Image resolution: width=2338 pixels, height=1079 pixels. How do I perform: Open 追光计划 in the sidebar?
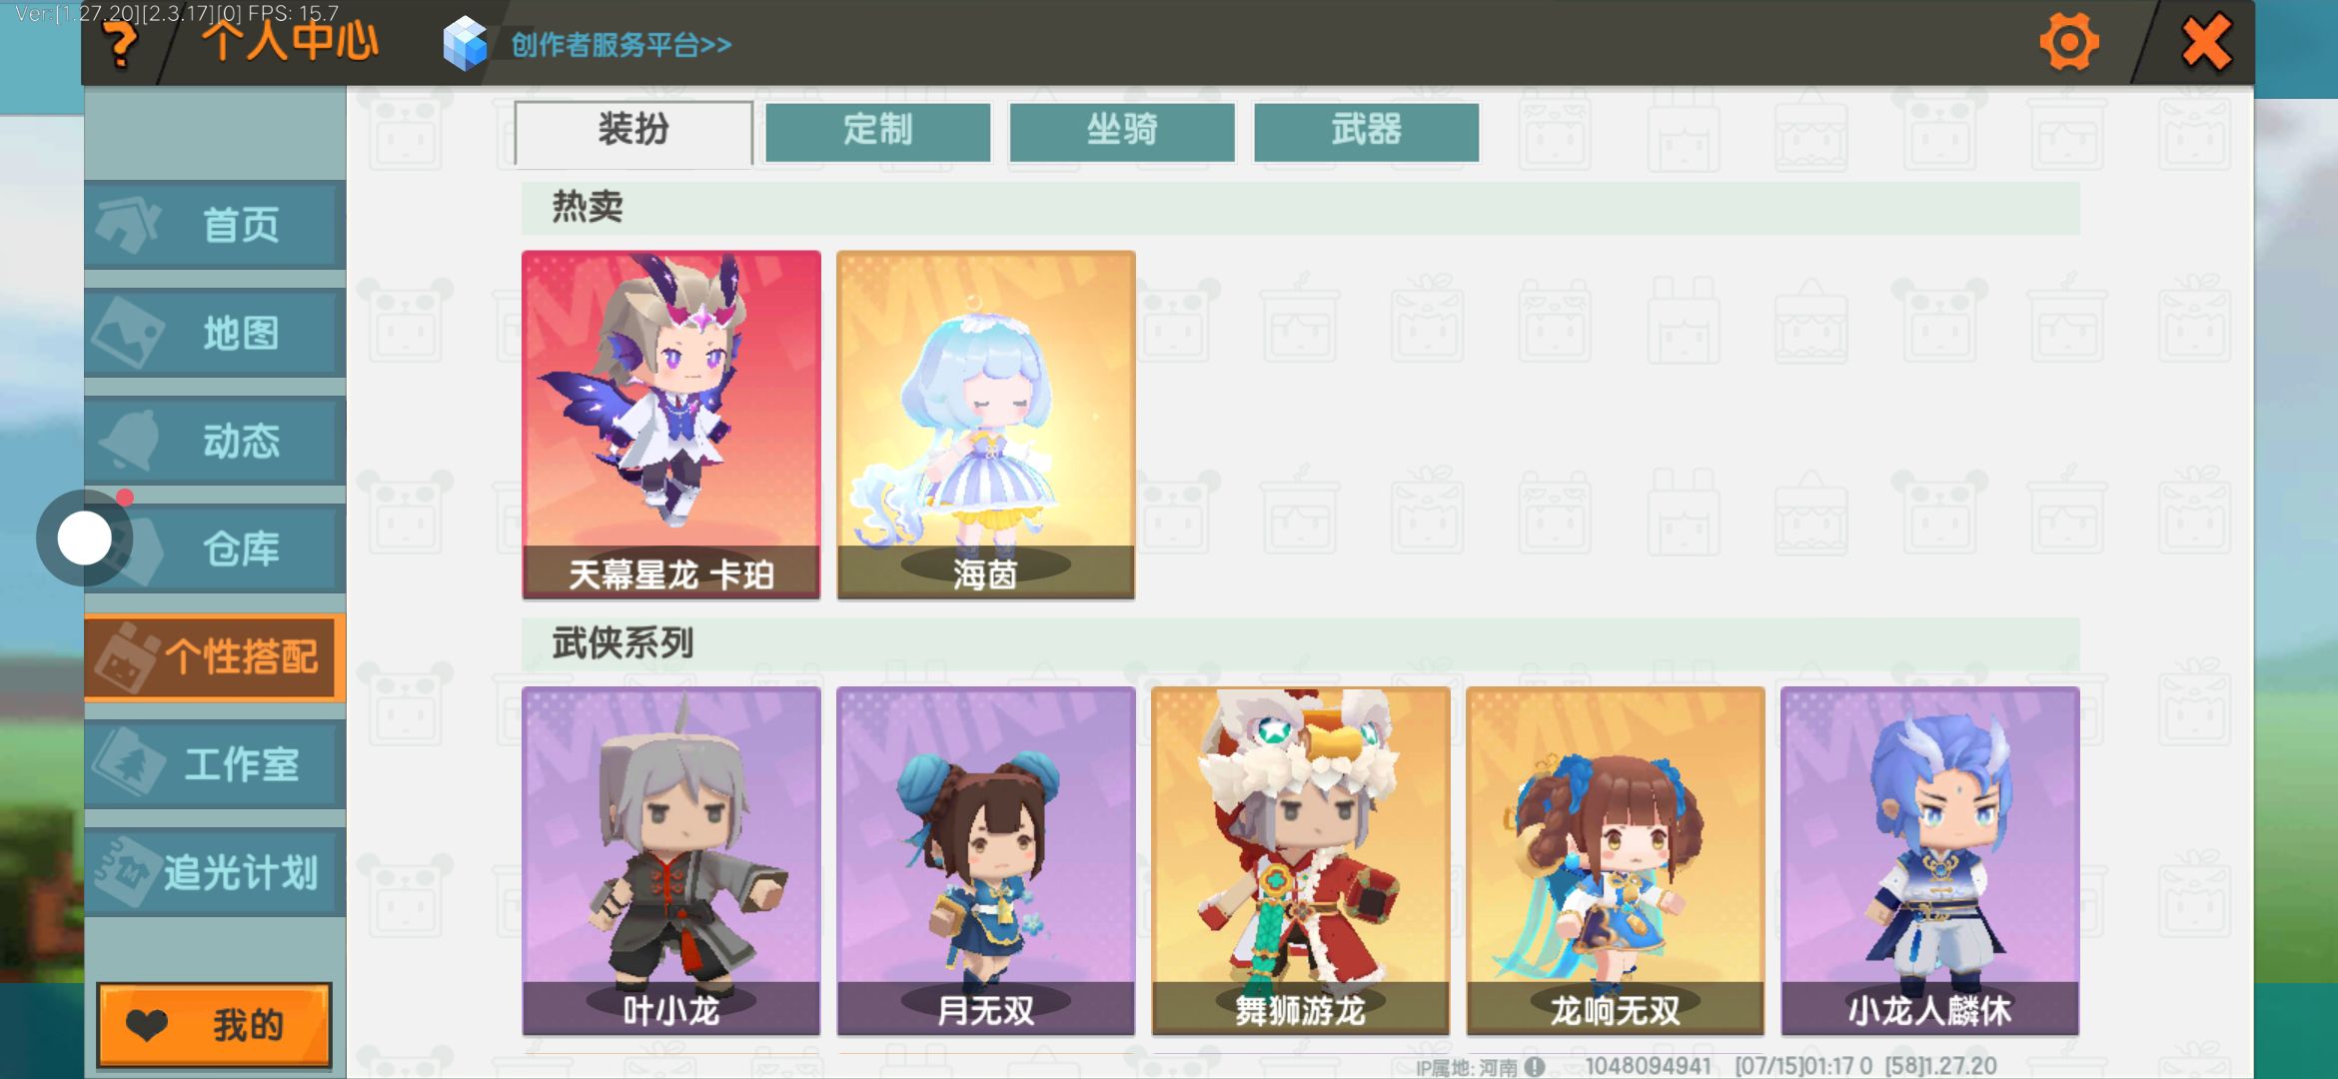215,872
